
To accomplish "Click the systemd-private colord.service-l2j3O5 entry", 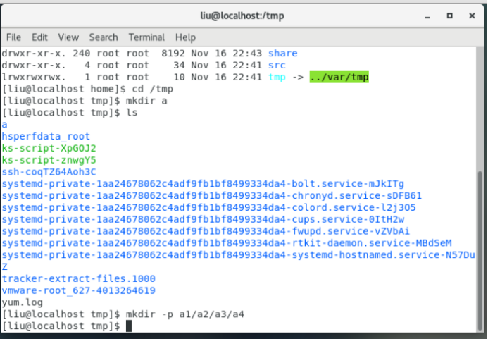I will tap(209, 207).
